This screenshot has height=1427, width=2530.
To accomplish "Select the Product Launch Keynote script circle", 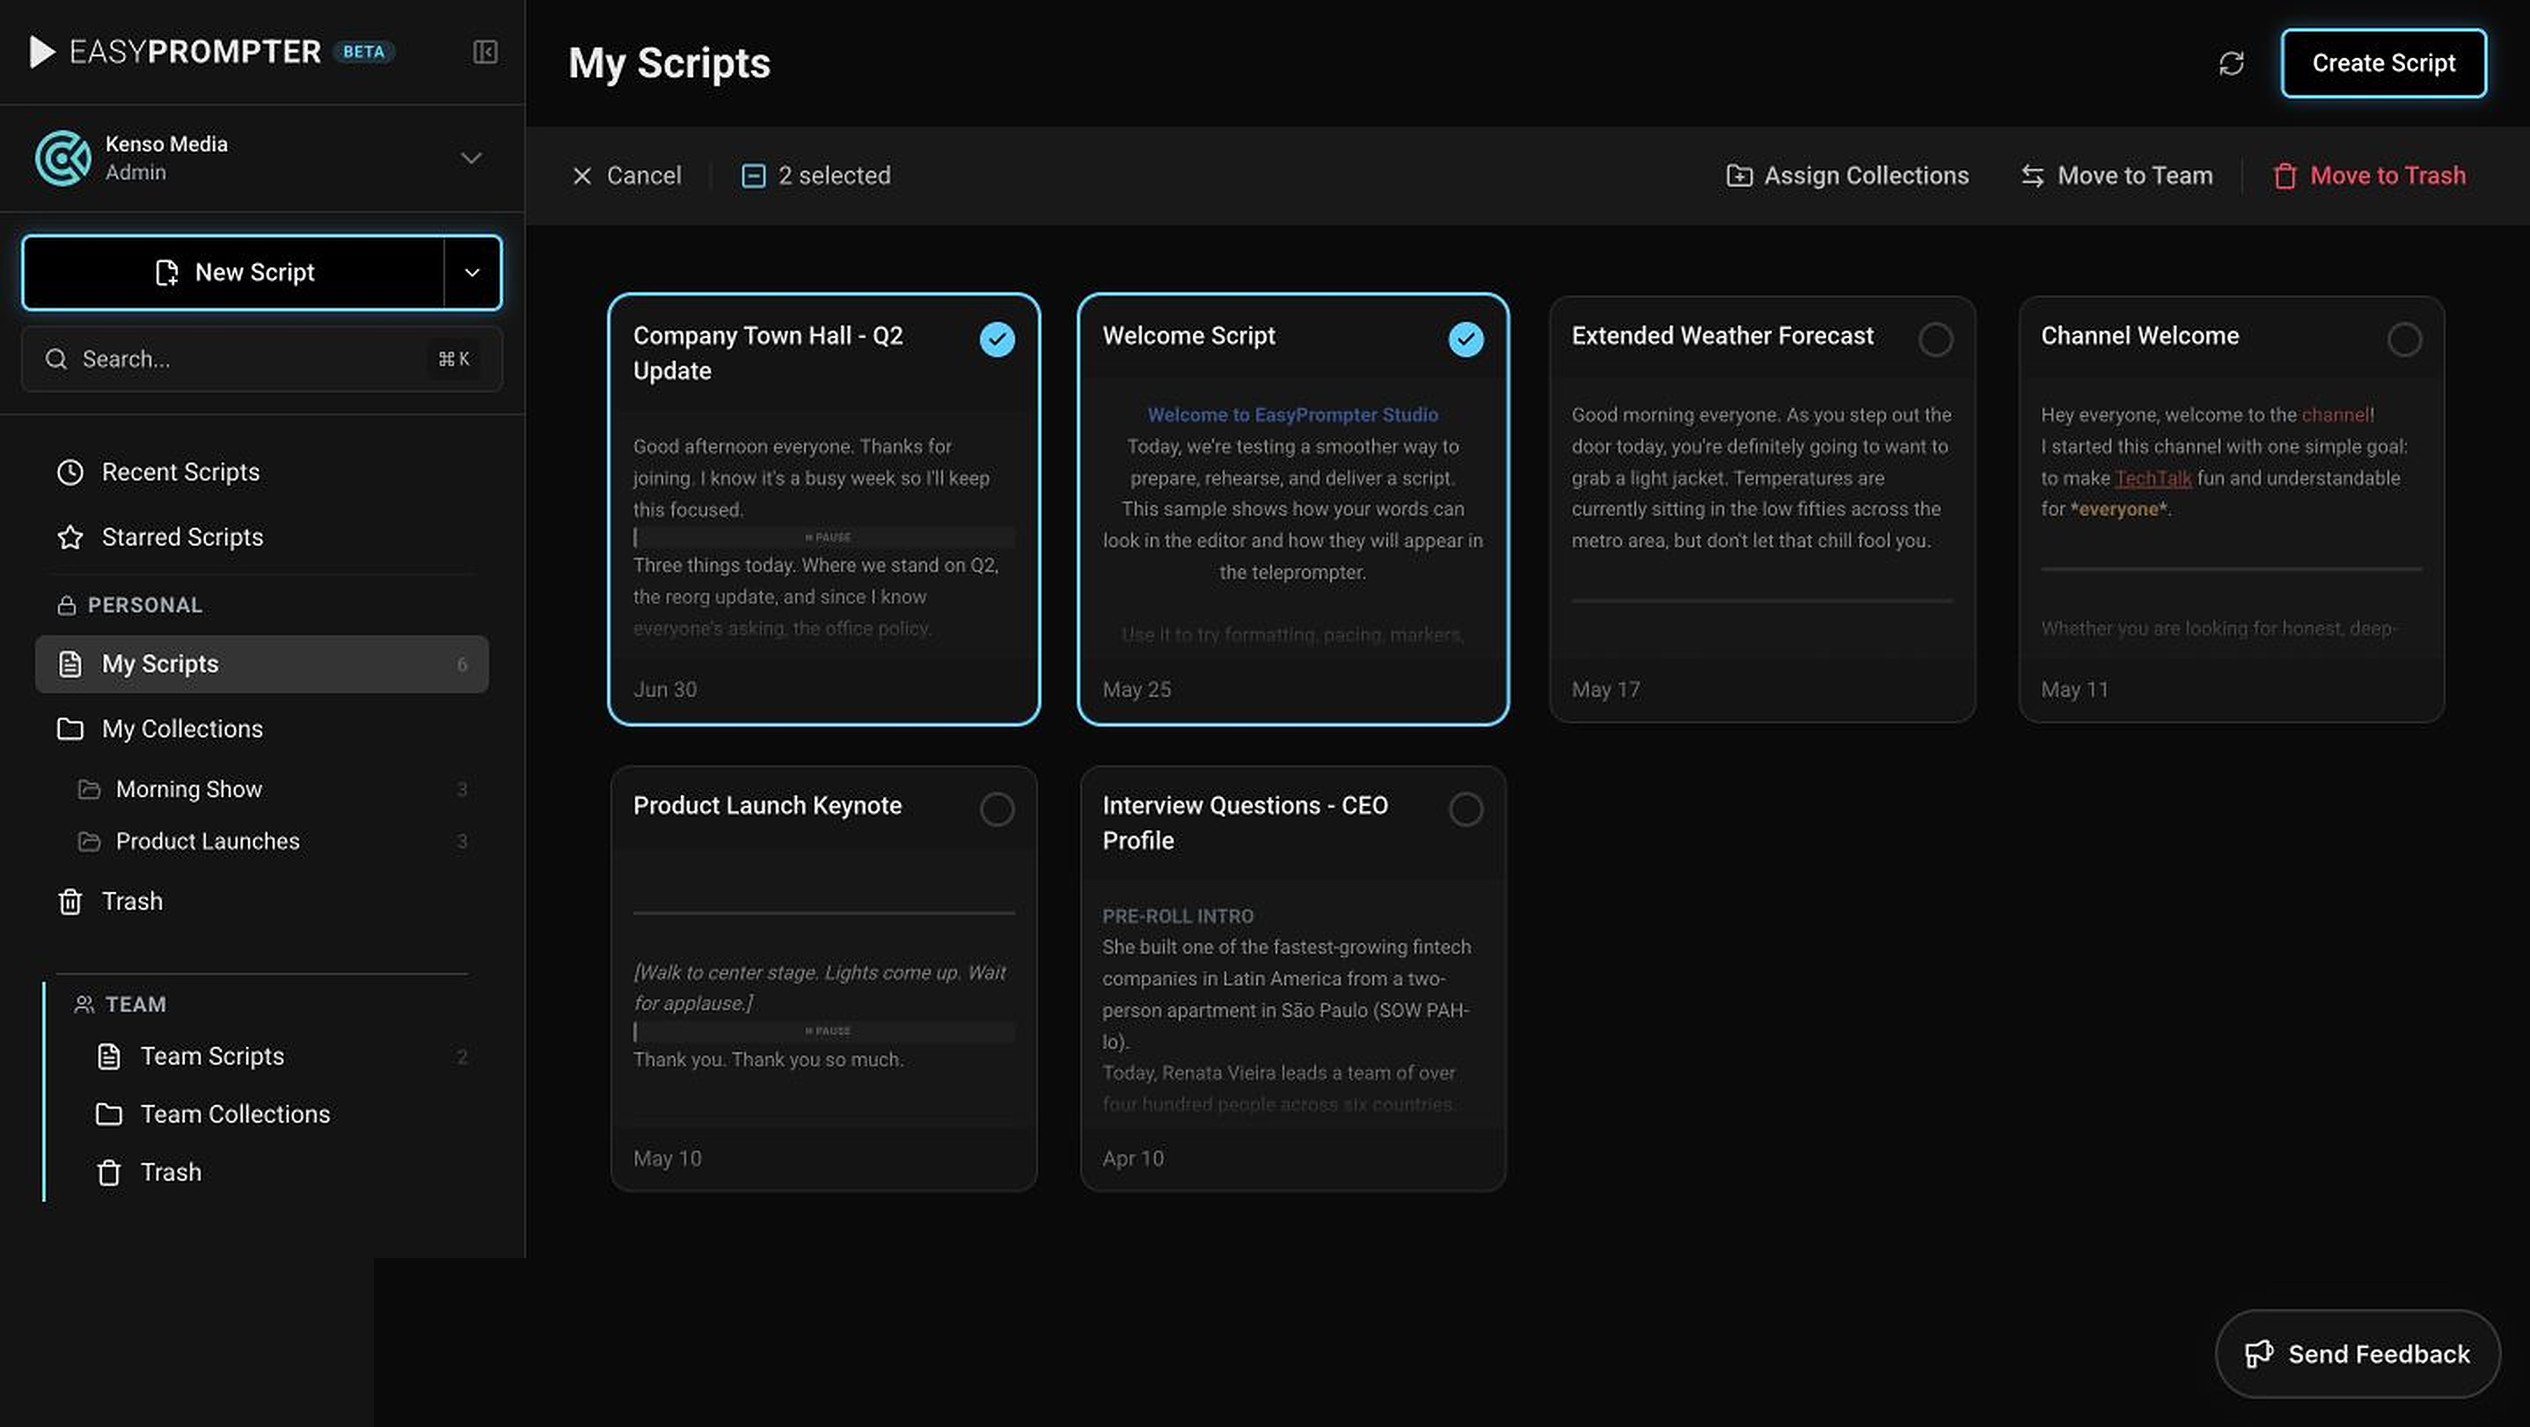I will click(x=997, y=809).
